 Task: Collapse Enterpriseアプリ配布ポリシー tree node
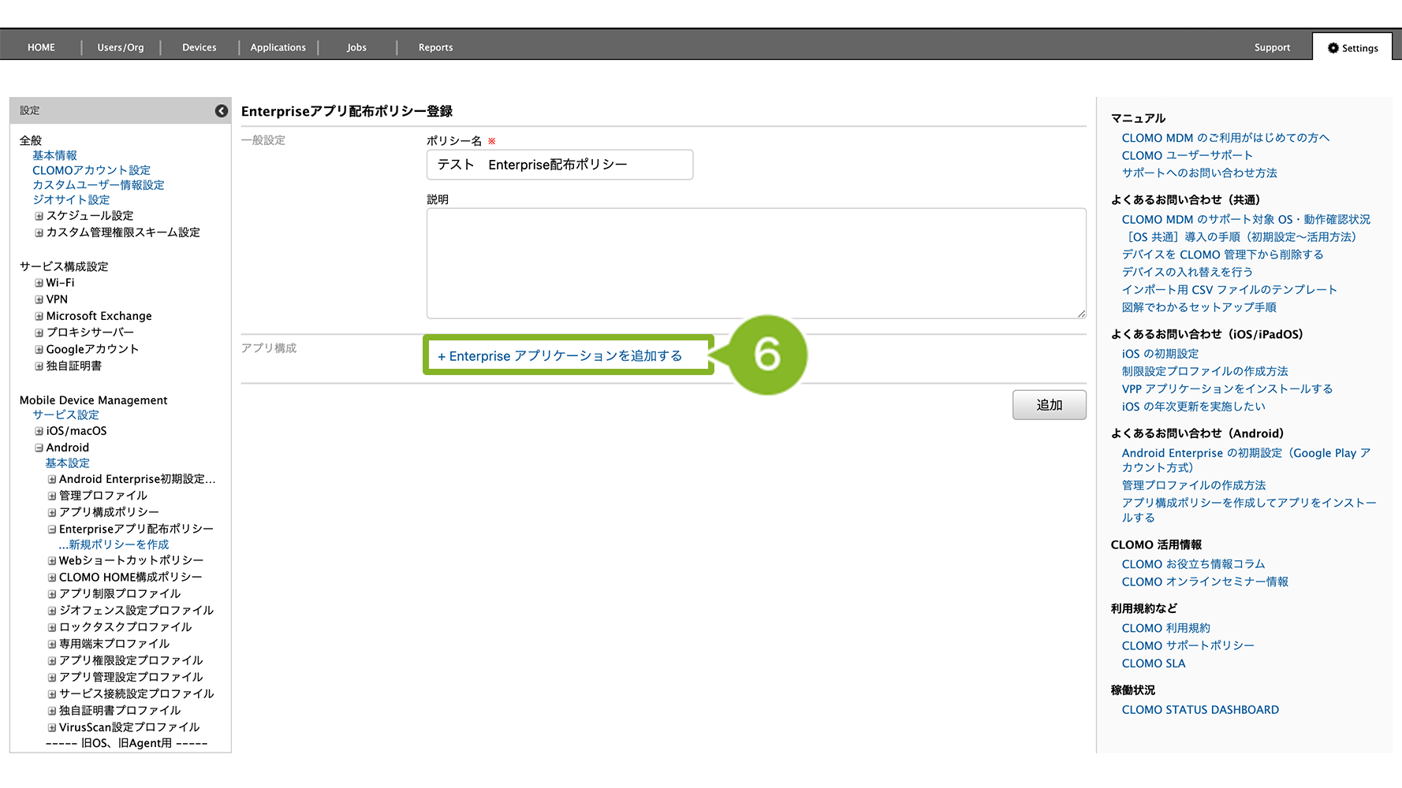click(52, 530)
